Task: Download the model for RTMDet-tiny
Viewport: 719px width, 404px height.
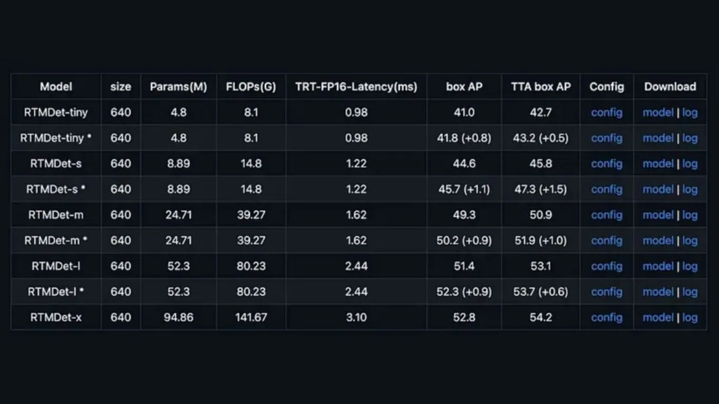Action: coord(658,113)
